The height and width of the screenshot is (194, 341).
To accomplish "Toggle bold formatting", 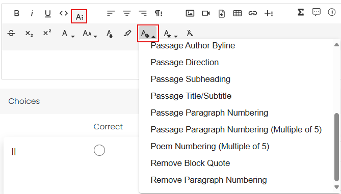I will [x=16, y=13].
